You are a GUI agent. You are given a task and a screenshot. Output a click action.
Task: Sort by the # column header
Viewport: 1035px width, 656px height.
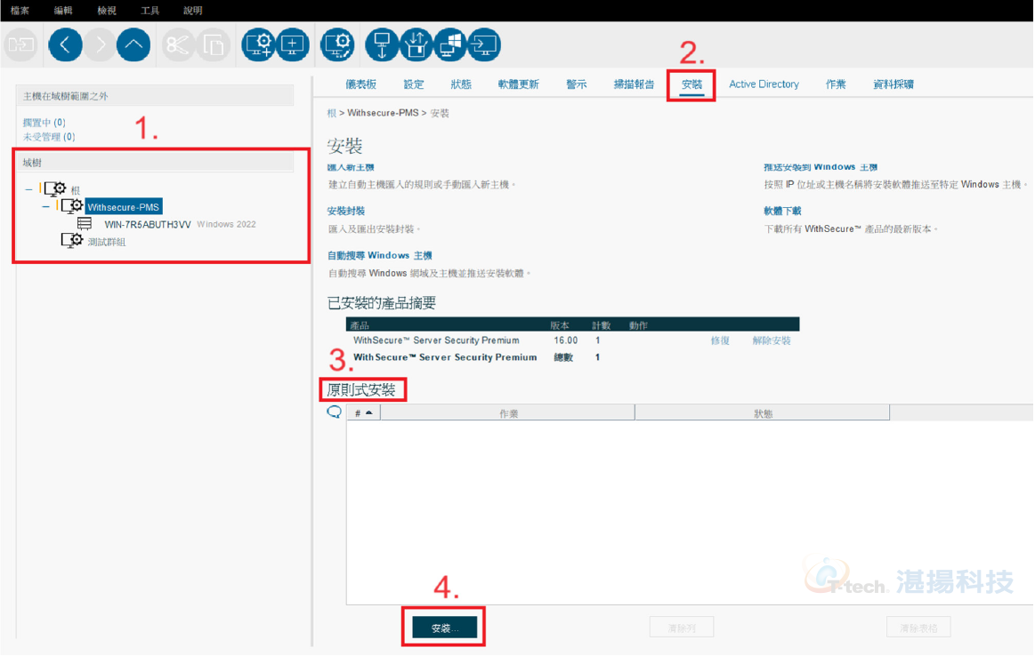click(364, 412)
